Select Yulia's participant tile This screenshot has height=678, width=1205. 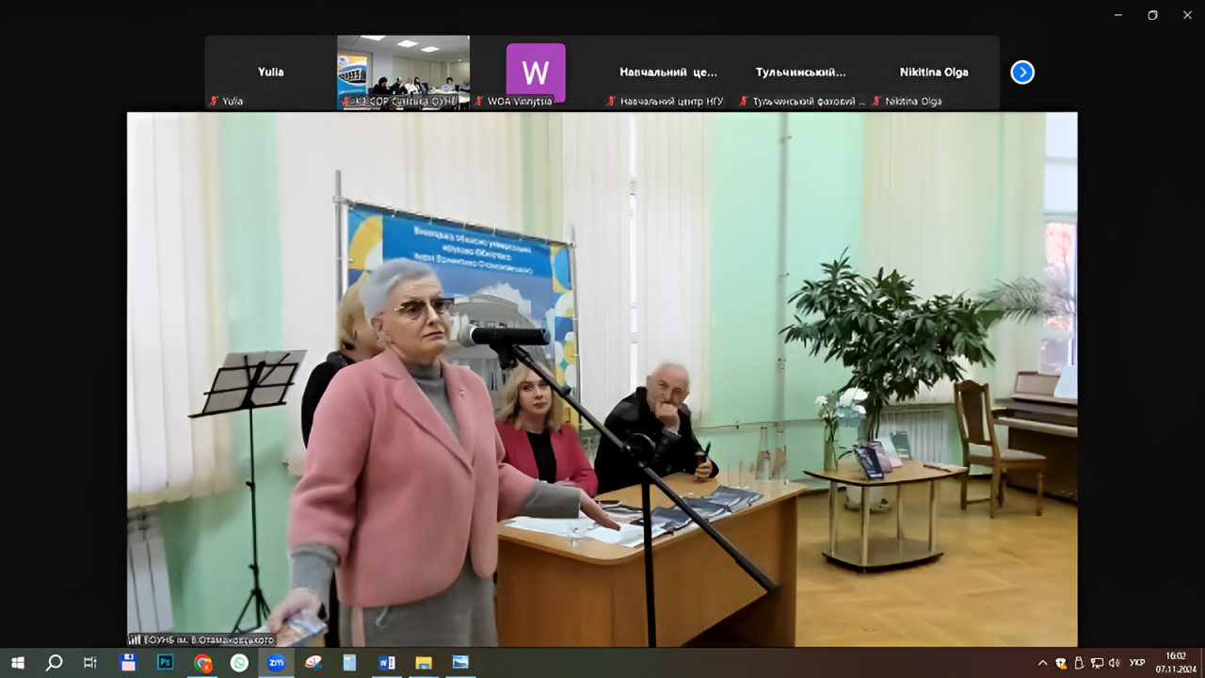click(x=271, y=73)
